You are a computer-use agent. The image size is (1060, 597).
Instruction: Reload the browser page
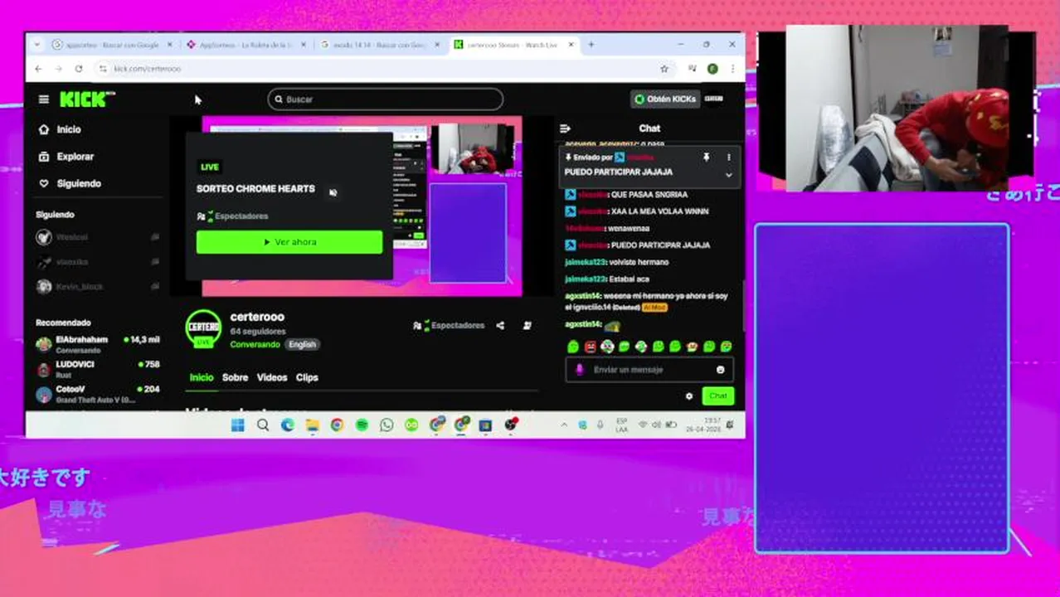tap(79, 69)
